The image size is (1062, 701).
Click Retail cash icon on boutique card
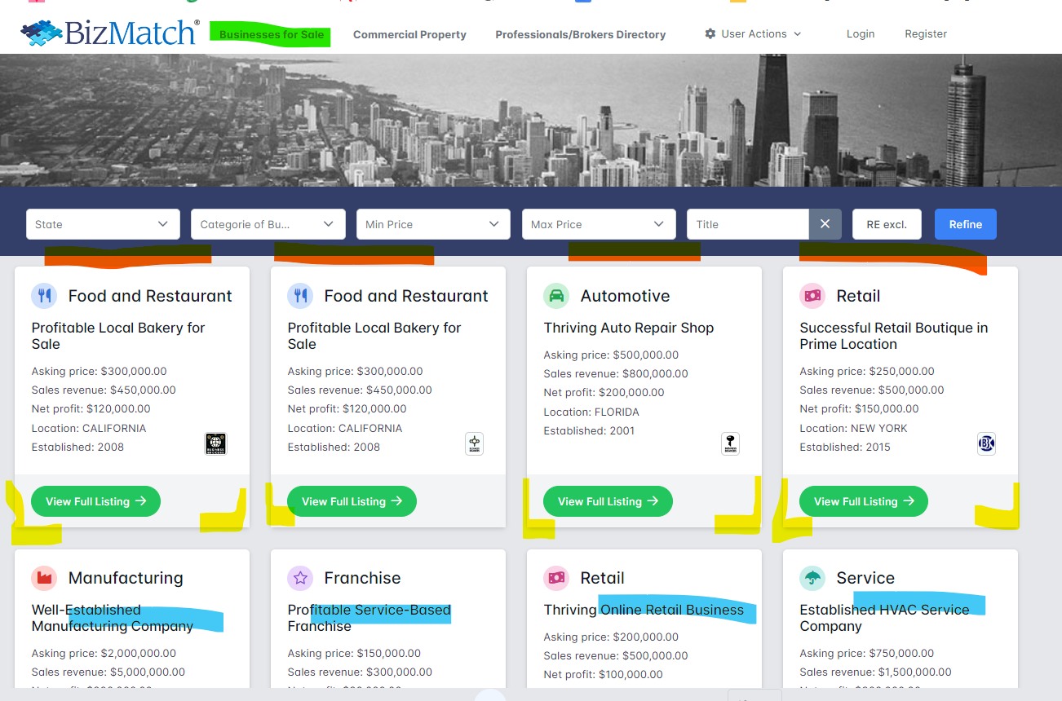tap(812, 296)
